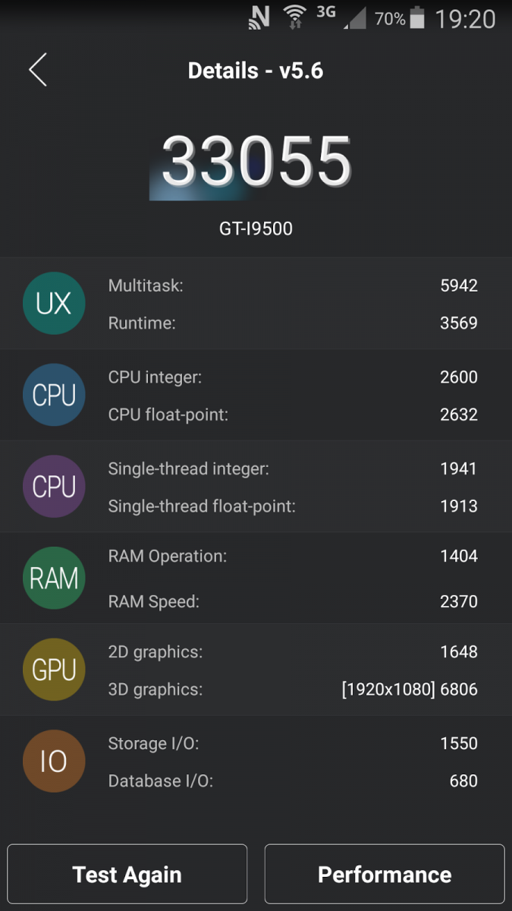
Task: Tap the back arrow icon
Action: 38,70
